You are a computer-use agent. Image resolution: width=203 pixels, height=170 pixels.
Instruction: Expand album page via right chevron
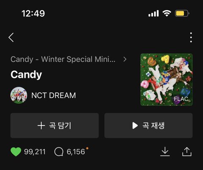[125, 59]
